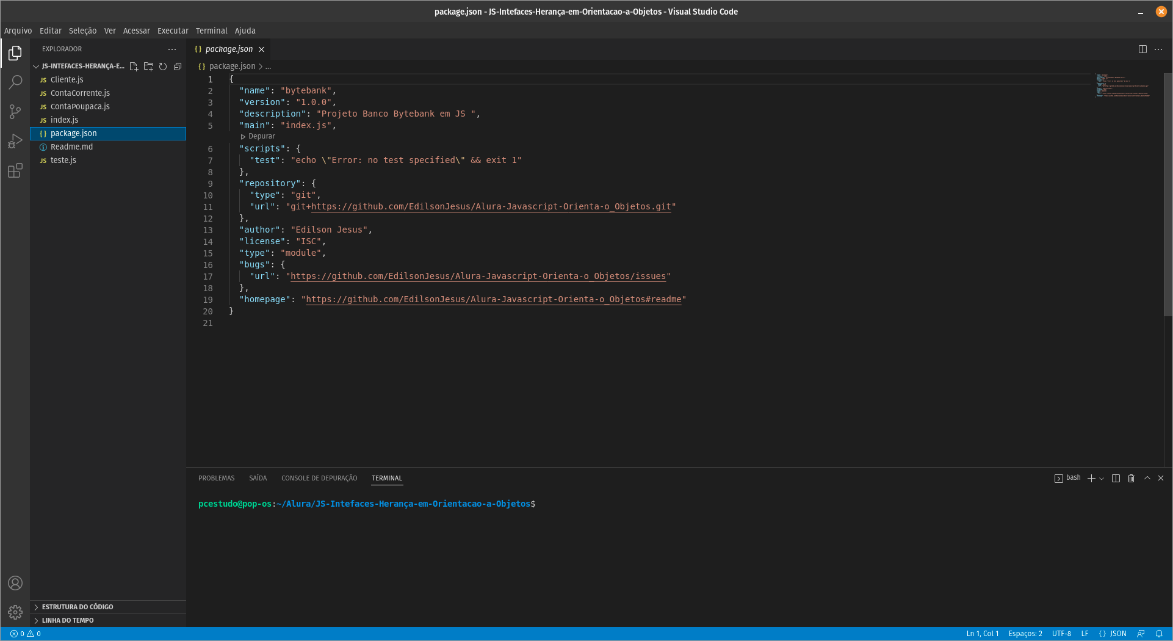Viewport: 1173px width, 641px height.
Task: Expand breadcrumb ellipsis after package.json
Action: pyautogui.click(x=269, y=67)
